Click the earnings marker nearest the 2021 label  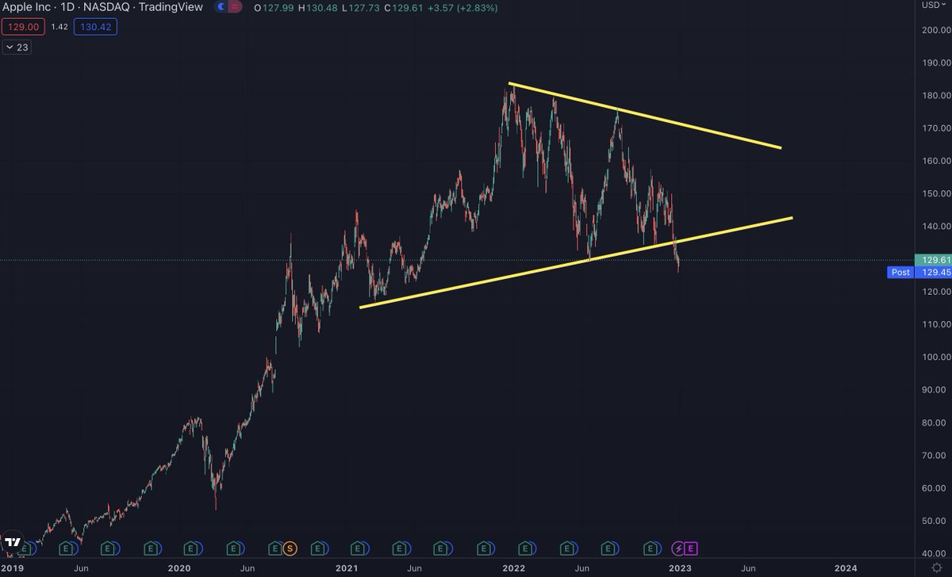pyautogui.click(x=359, y=548)
